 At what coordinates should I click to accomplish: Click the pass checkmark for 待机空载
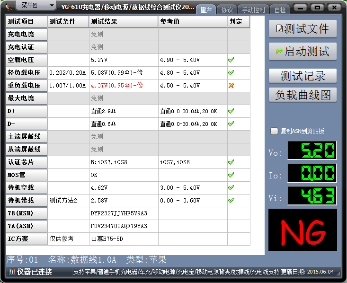[231, 187]
